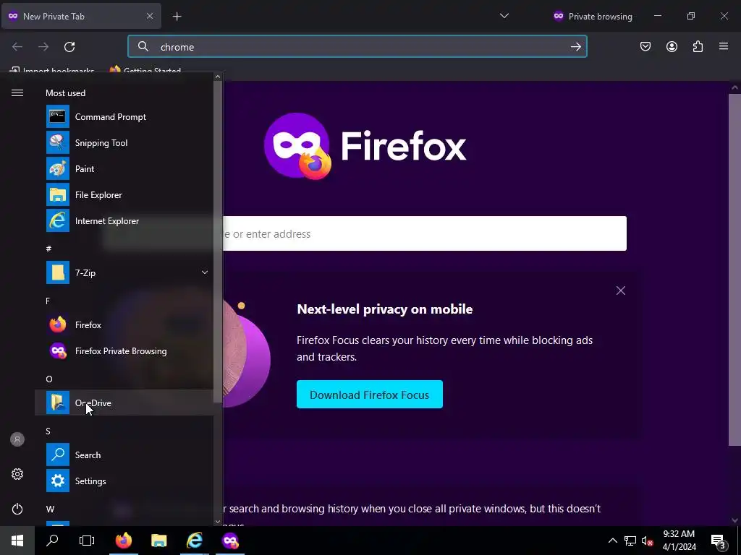Open Firefox Private Browsing in Start menu

click(124, 350)
